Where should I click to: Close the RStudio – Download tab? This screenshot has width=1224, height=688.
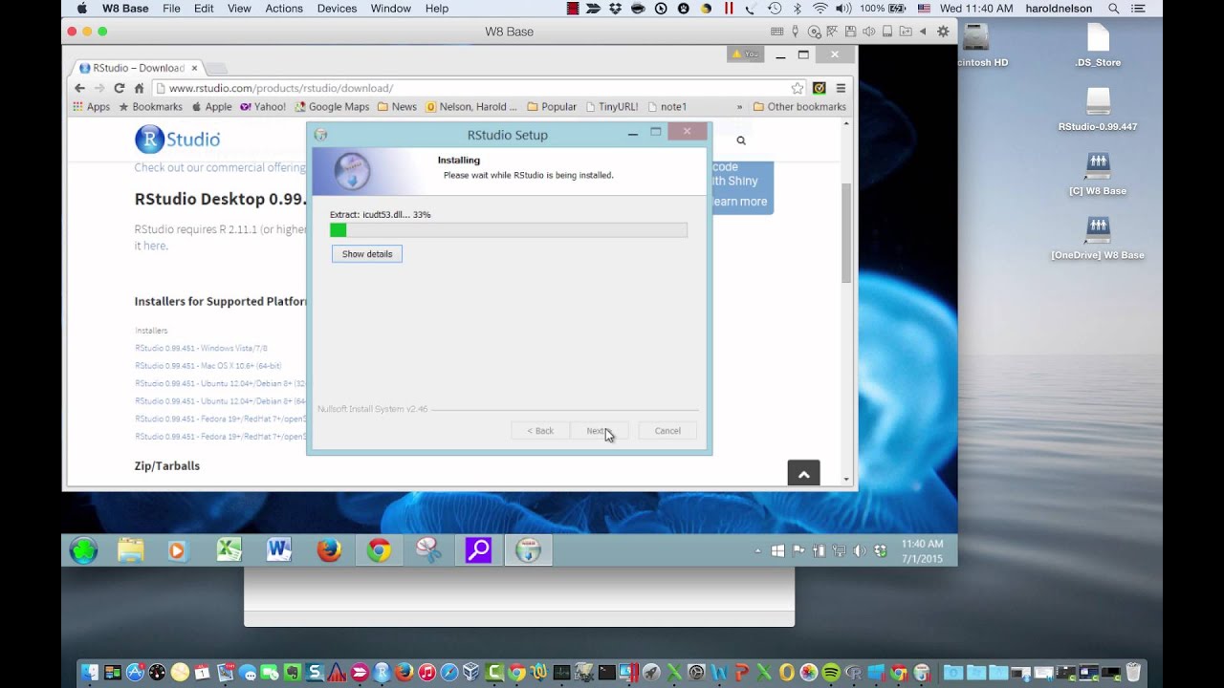click(194, 68)
